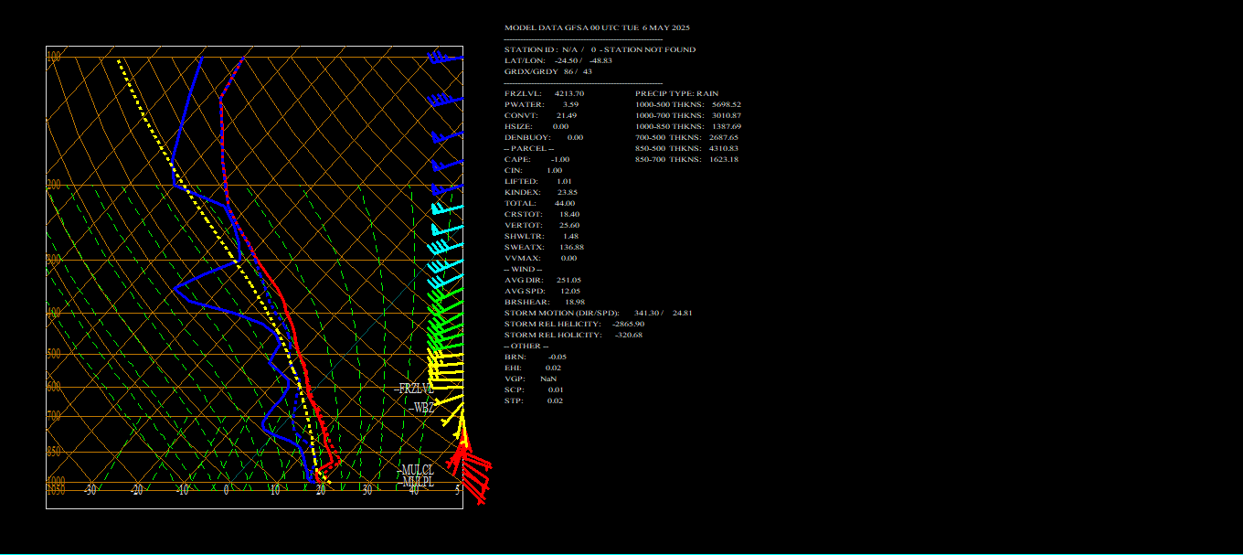
Task: Click the MULCL label on the chart
Action: click(417, 471)
